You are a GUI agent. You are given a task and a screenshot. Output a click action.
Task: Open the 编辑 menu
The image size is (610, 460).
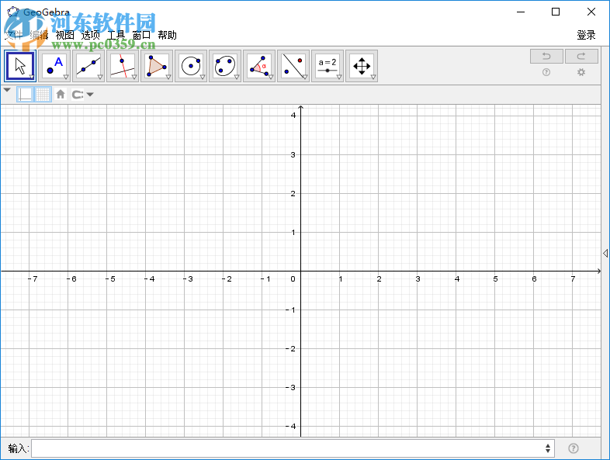tap(40, 35)
